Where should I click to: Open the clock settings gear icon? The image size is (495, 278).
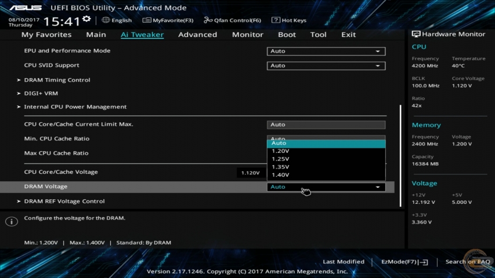pos(86,19)
